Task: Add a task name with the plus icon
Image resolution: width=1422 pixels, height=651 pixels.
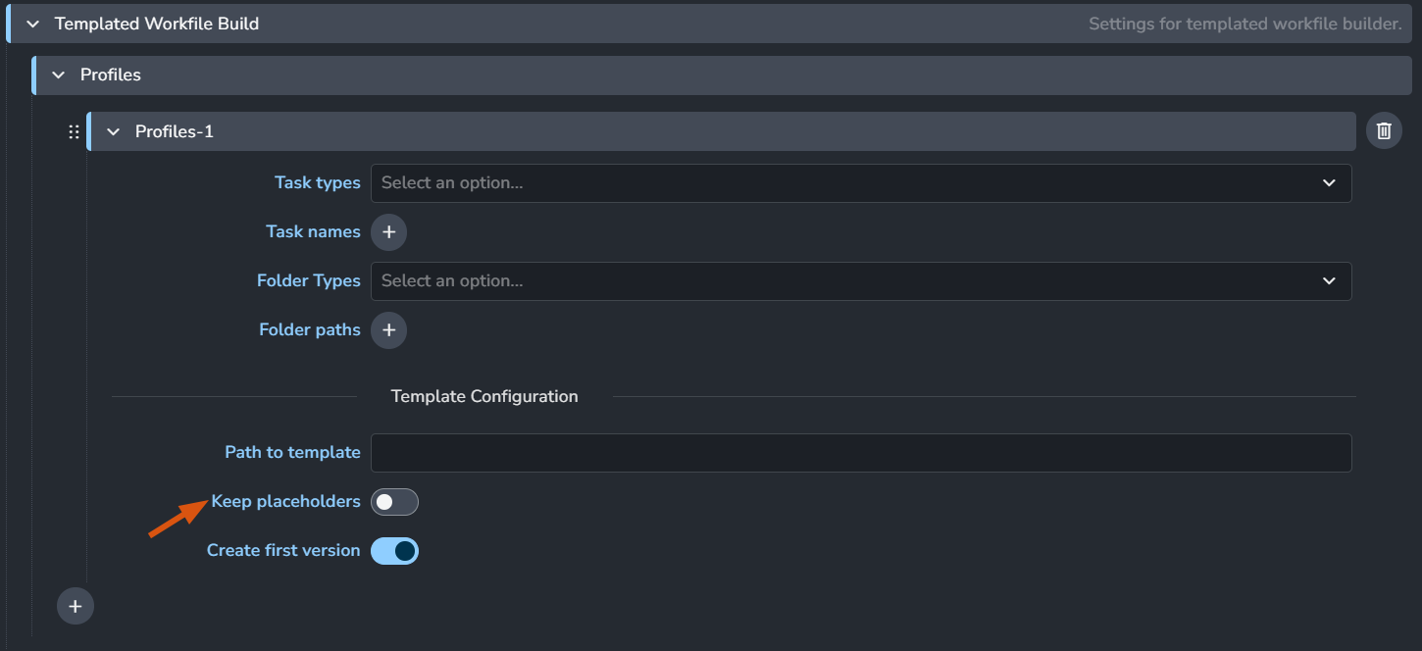Action: pyautogui.click(x=388, y=232)
